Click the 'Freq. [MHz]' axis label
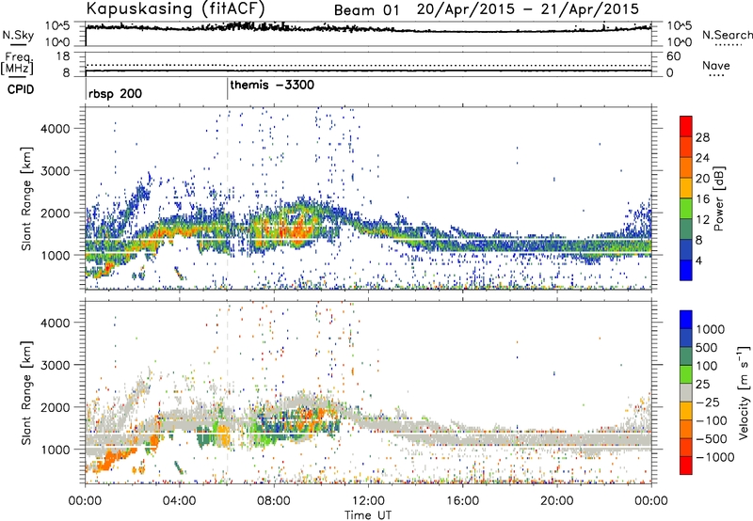This screenshot has width=753, height=521. [17, 64]
